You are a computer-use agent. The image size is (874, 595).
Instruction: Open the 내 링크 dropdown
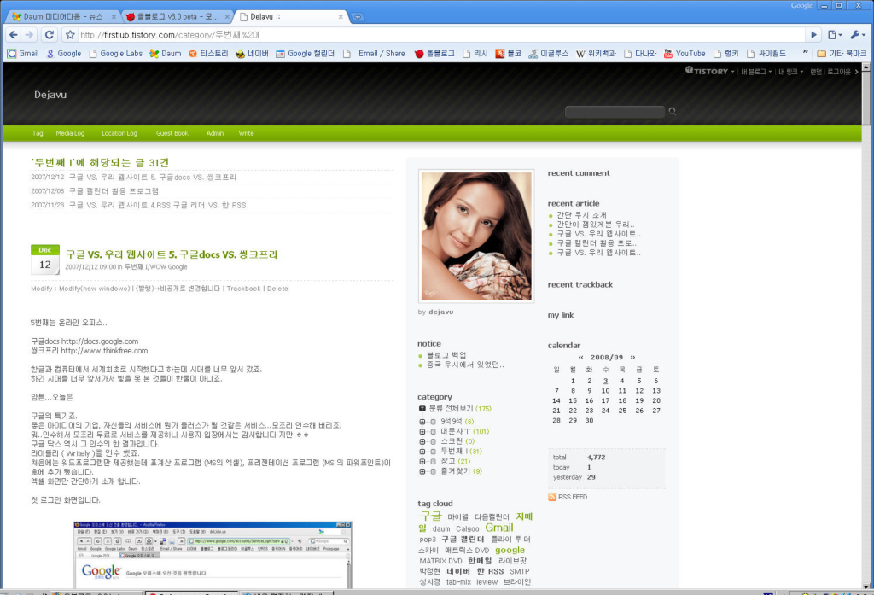791,72
